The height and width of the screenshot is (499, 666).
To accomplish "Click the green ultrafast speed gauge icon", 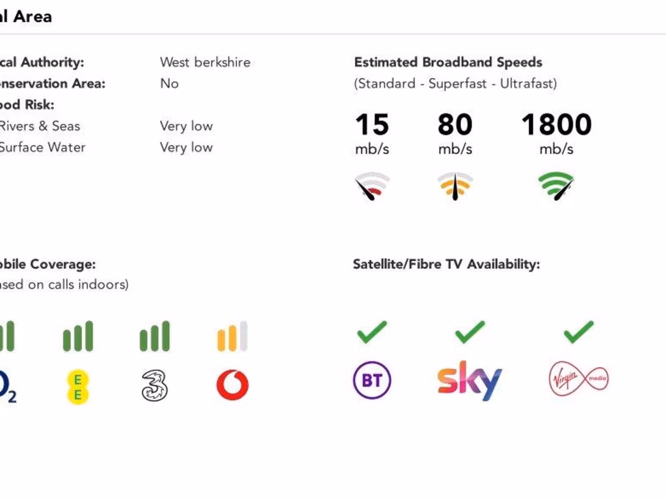I will pos(556,186).
